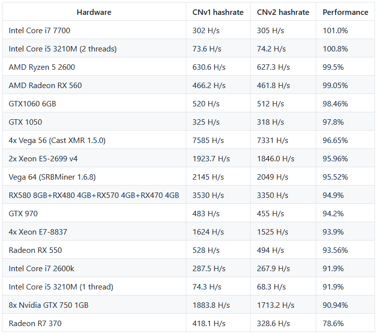Click the 78.6% performance value
This screenshot has width=378, height=335.
click(333, 324)
